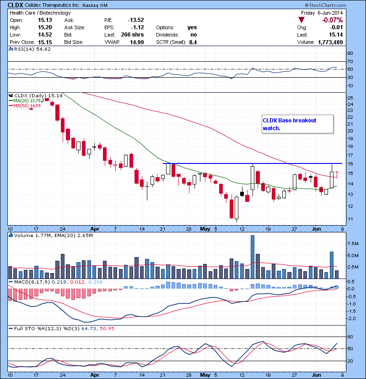Click the tallest volume bar above 7.5M
Viewport: 366px width, 379px height.
[253, 257]
